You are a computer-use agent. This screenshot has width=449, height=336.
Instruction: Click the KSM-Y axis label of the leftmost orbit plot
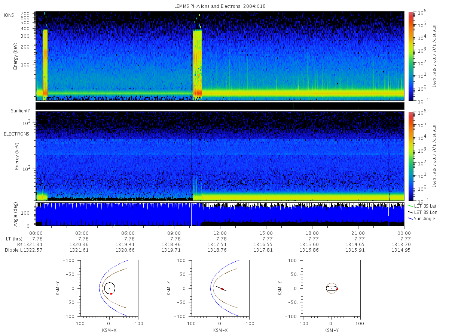click(57, 289)
